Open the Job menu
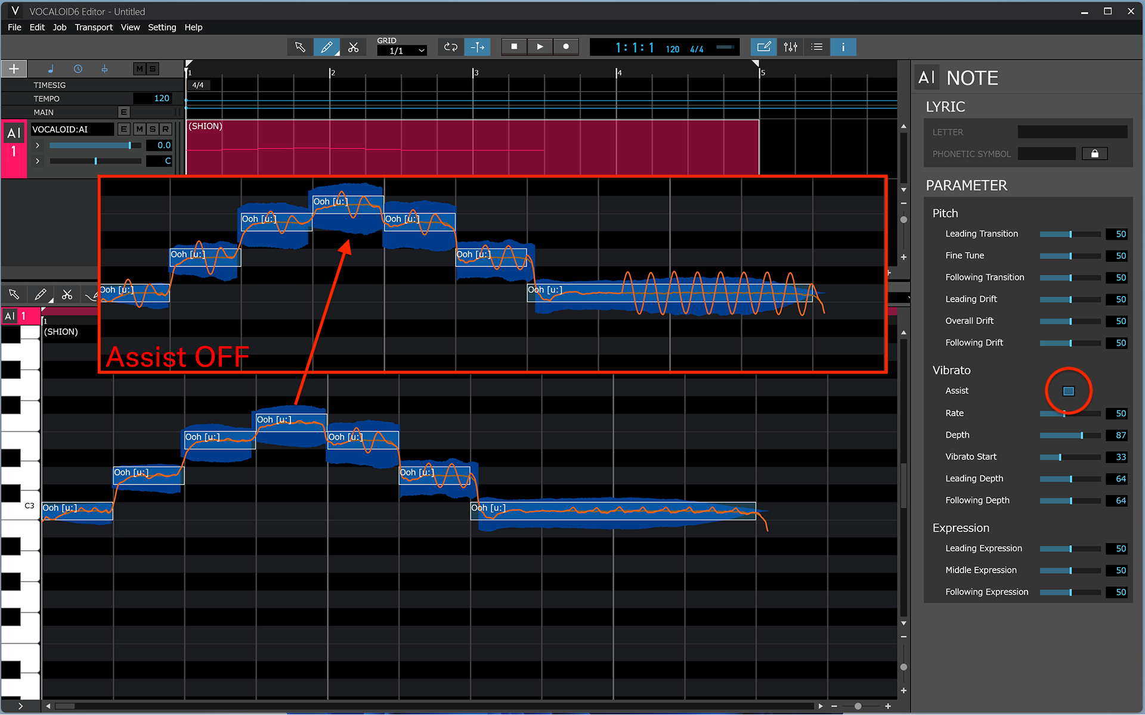This screenshot has width=1145, height=715. [x=59, y=27]
